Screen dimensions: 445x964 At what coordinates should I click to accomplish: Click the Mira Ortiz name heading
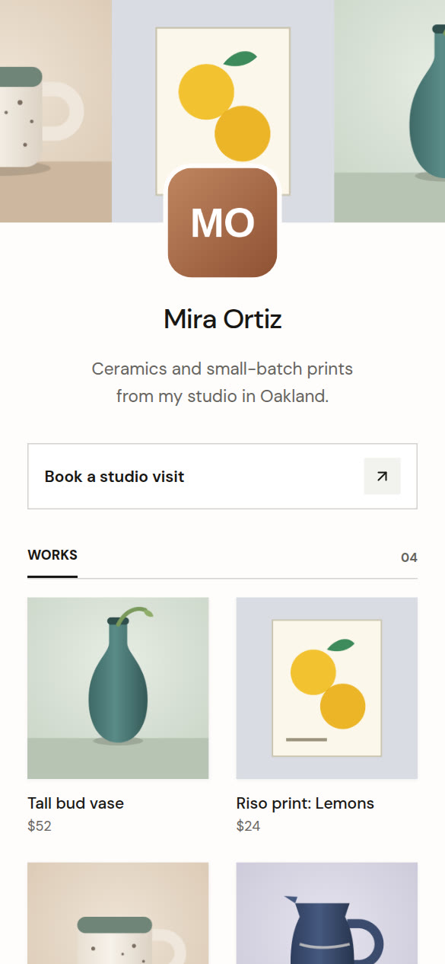coord(222,320)
